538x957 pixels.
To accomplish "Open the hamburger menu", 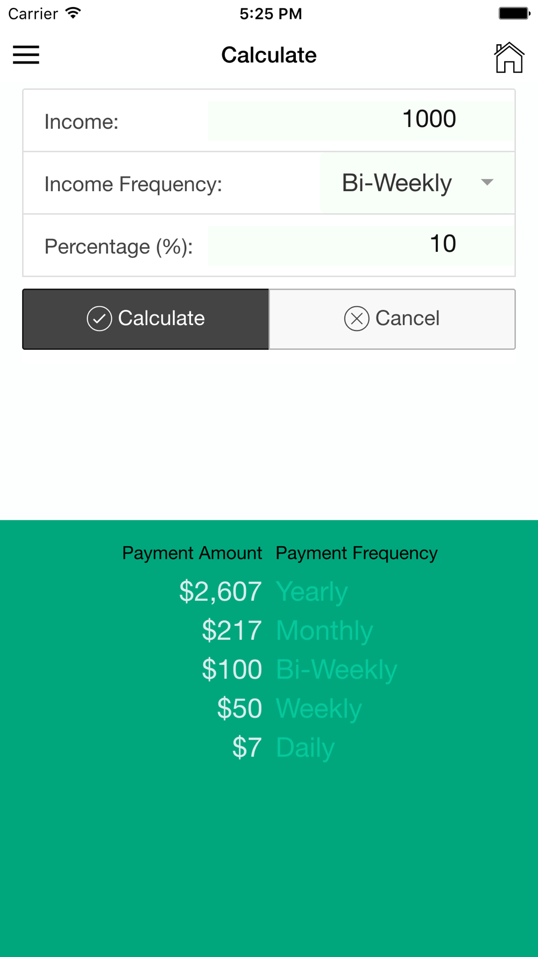I will [x=26, y=55].
